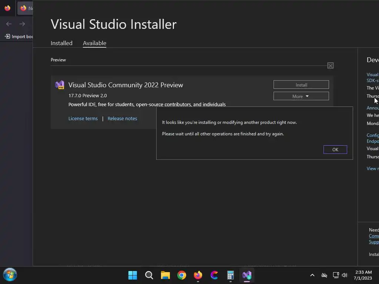The height and width of the screenshot is (284, 379).
Task: Select the Available tab
Action: click(x=94, y=43)
